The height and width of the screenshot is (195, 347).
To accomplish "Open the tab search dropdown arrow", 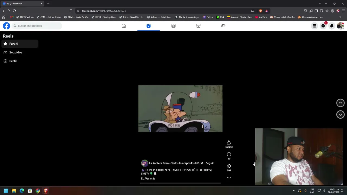I will tap(320, 4).
